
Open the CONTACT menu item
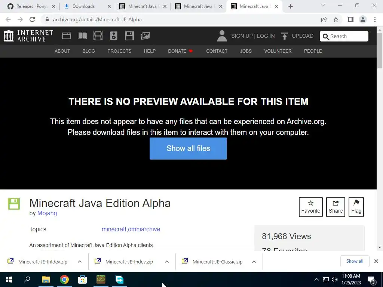click(217, 51)
